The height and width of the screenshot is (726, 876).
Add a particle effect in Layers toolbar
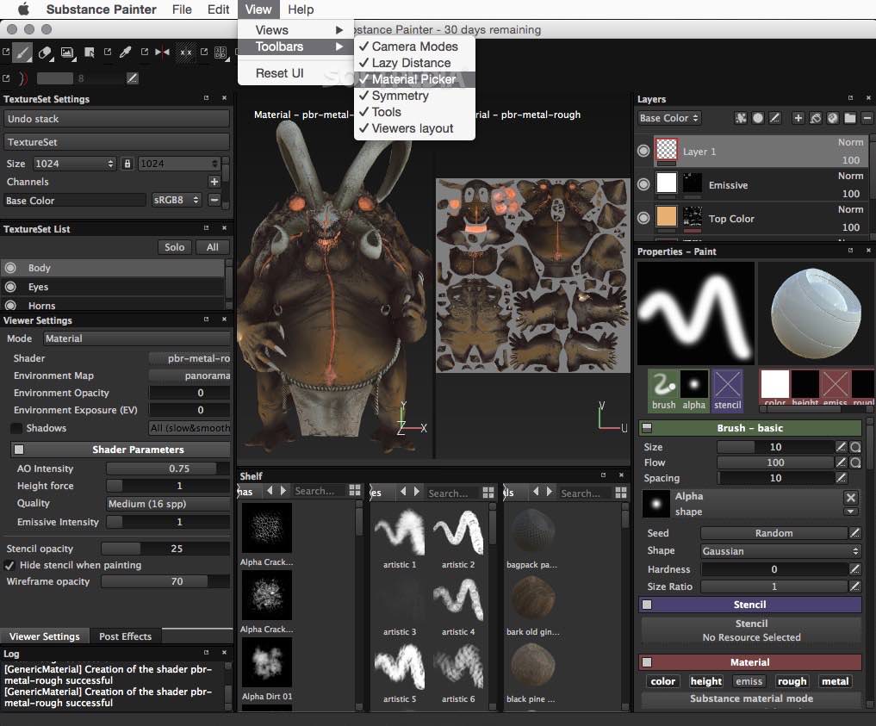740,118
